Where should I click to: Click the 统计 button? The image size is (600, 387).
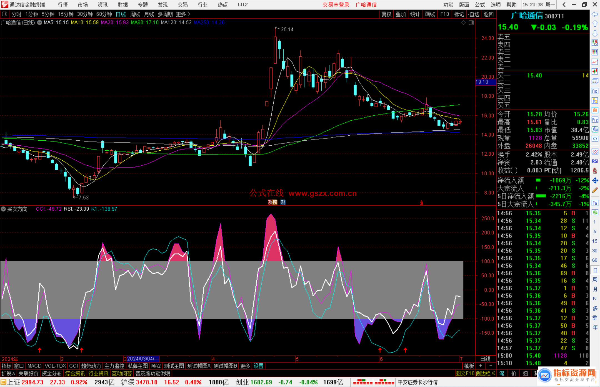415,14
